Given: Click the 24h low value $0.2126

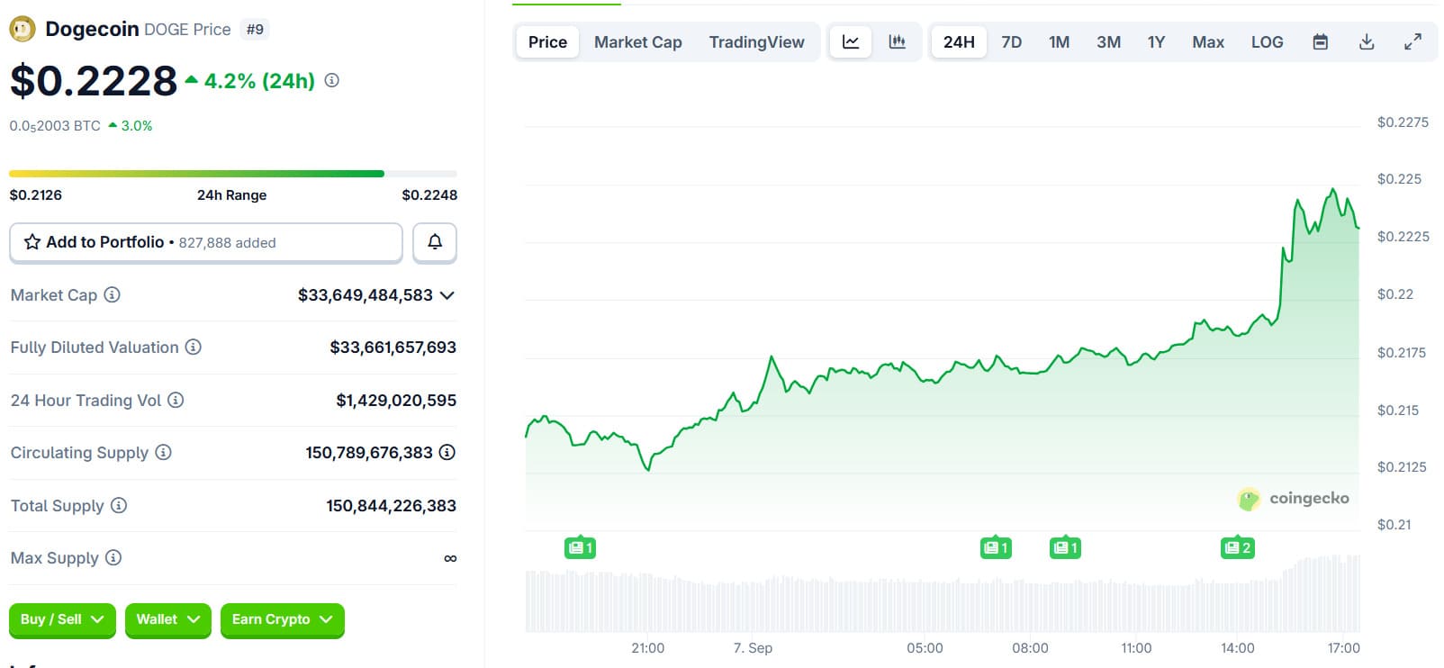Looking at the screenshot, I should pos(36,194).
